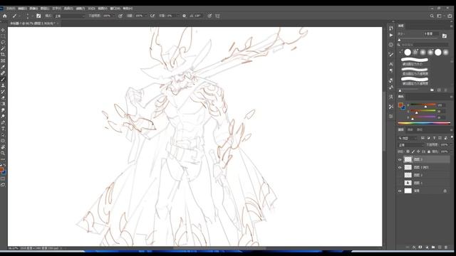Open the Image menu
The width and height of the screenshot is (456, 256).
click(x=33, y=9)
